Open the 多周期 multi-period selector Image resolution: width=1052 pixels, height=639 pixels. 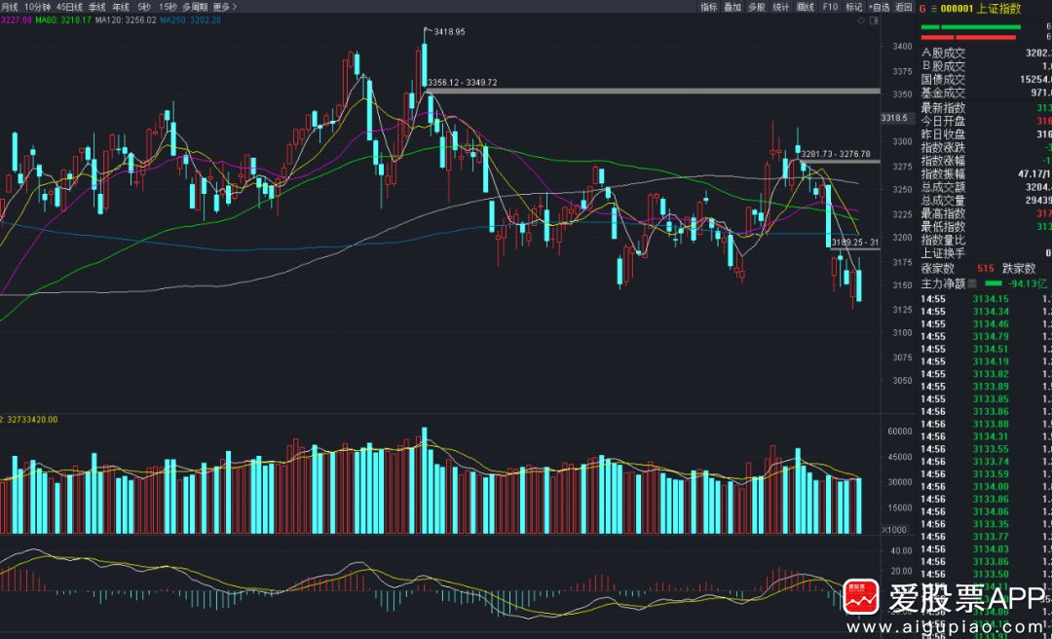(194, 7)
